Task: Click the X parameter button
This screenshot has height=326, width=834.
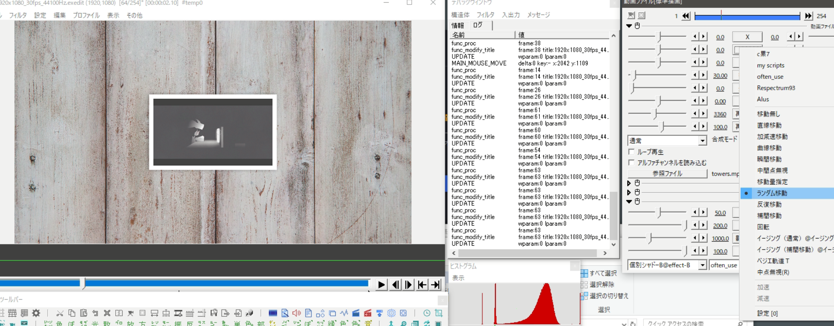Action: pyautogui.click(x=747, y=37)
